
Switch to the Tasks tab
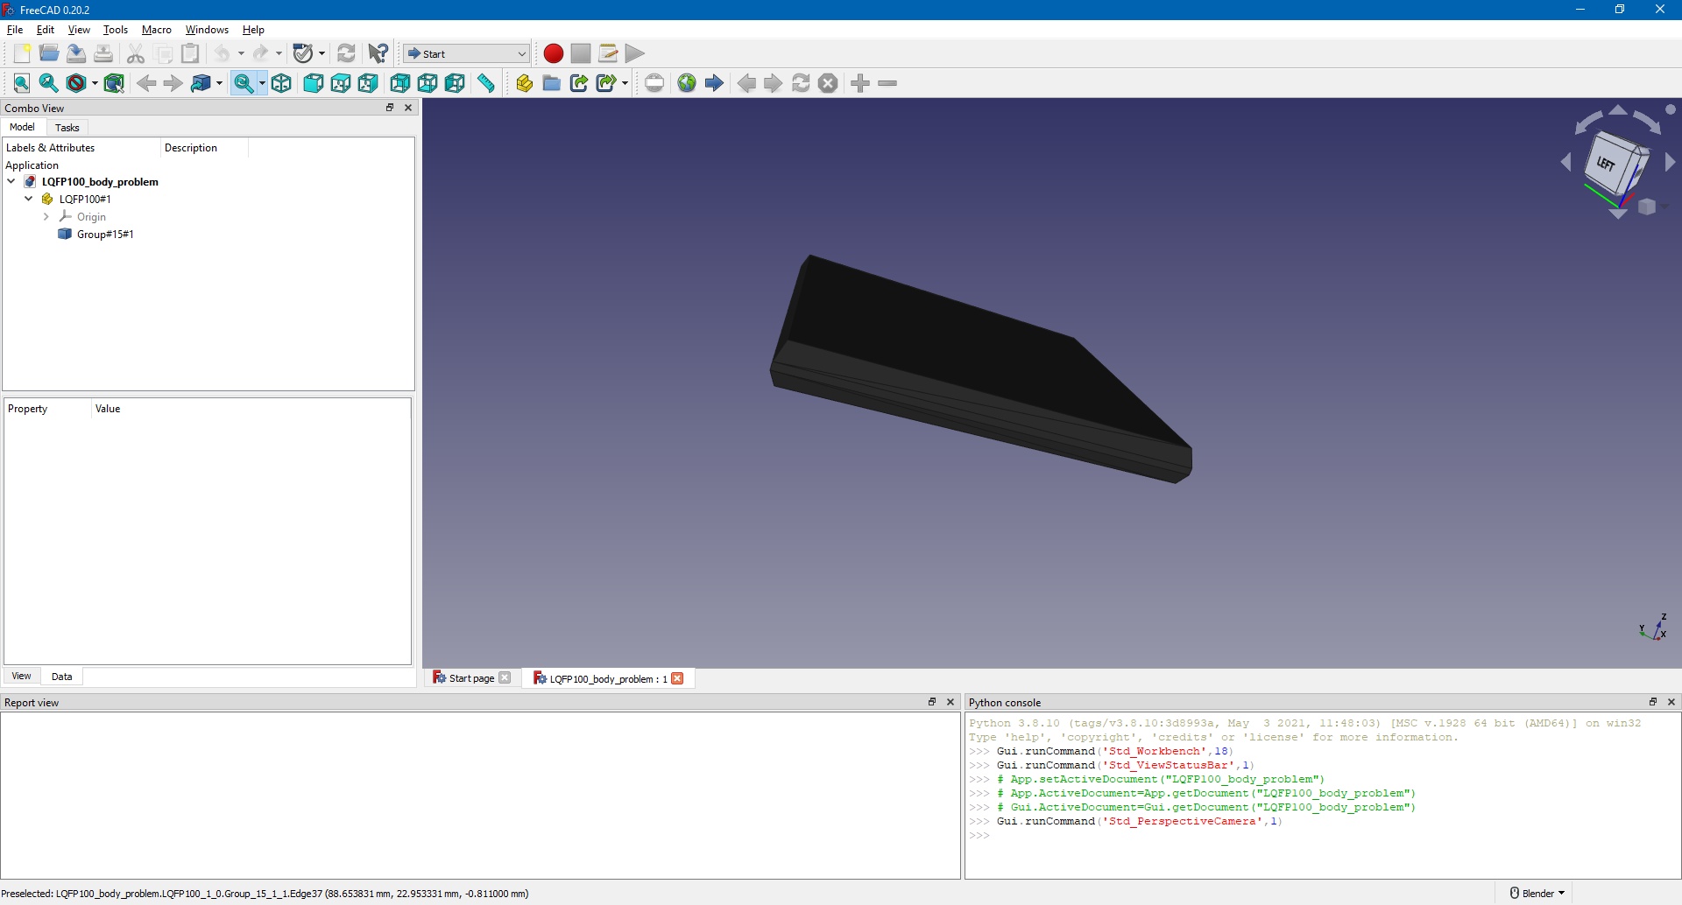(67, 128)
